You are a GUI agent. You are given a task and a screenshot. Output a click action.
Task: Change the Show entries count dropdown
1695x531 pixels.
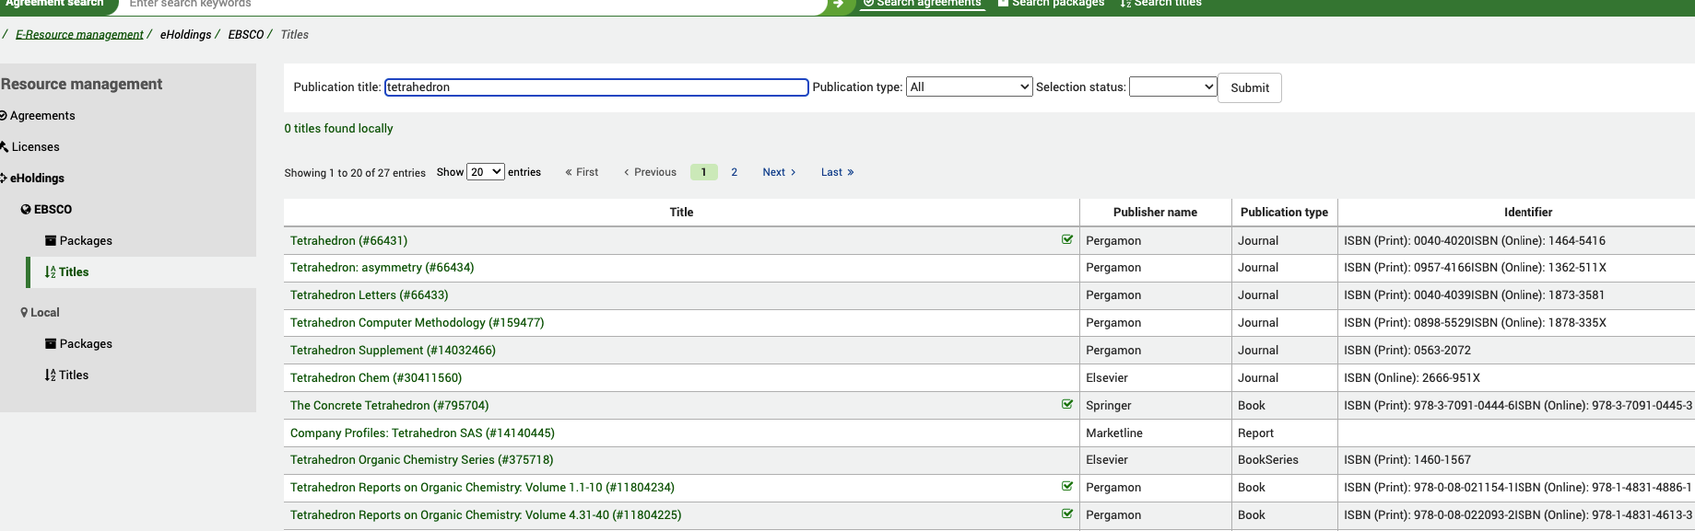coord(485,172)
